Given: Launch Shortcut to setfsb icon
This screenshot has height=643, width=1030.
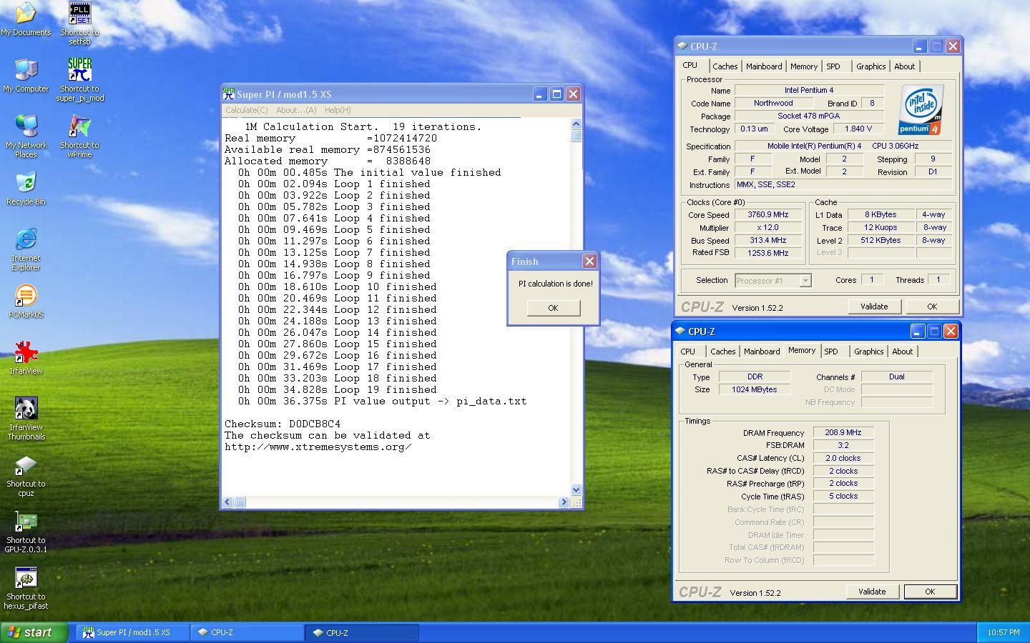Looking at the screenshot, I should point(79,23).
